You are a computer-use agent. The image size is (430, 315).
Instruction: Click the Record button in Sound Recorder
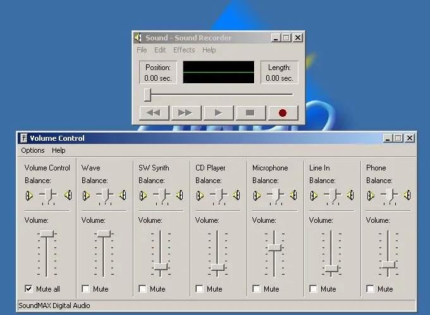[283, 113]
